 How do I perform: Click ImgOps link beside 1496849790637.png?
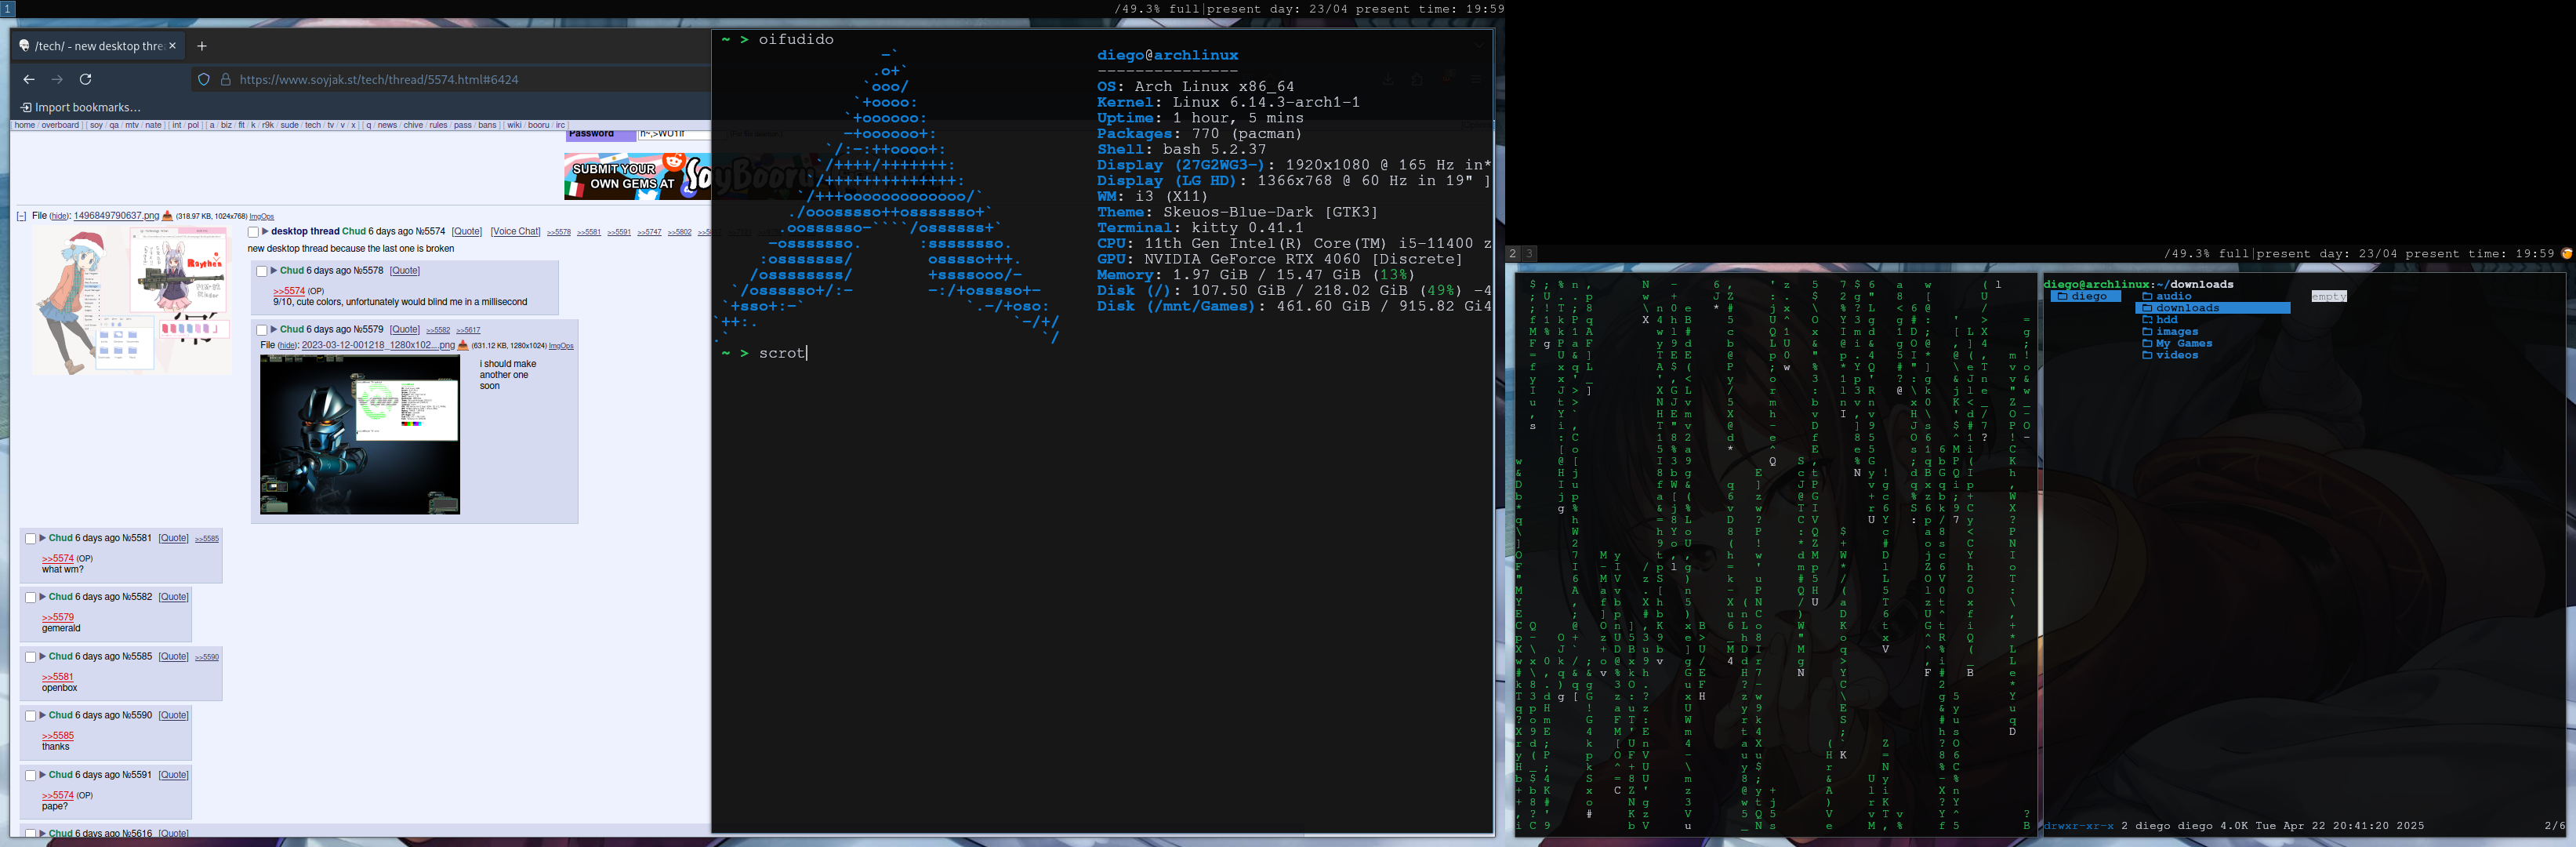click(261, 217)
